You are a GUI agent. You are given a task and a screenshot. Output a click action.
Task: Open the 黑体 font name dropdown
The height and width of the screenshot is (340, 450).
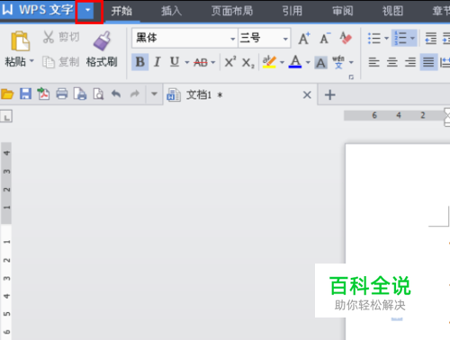tap(232, 39)
